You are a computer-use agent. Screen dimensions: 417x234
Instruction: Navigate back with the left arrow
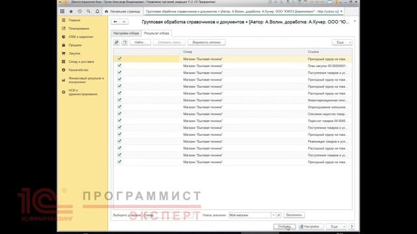(115, 21)
